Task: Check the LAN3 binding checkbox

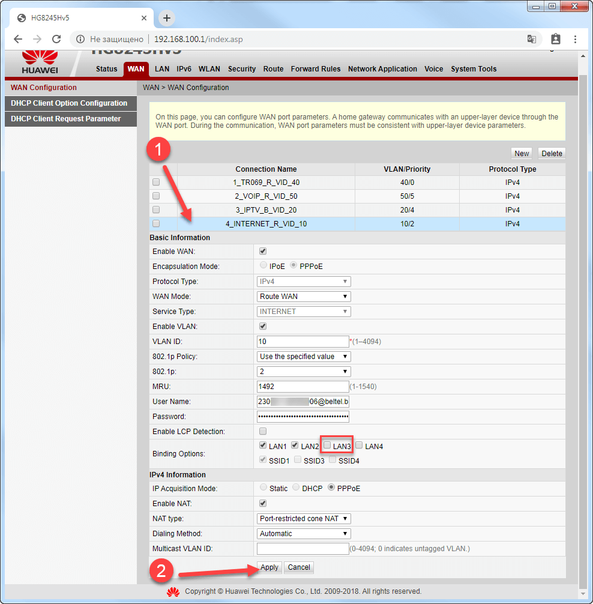Action: point(327,445)
